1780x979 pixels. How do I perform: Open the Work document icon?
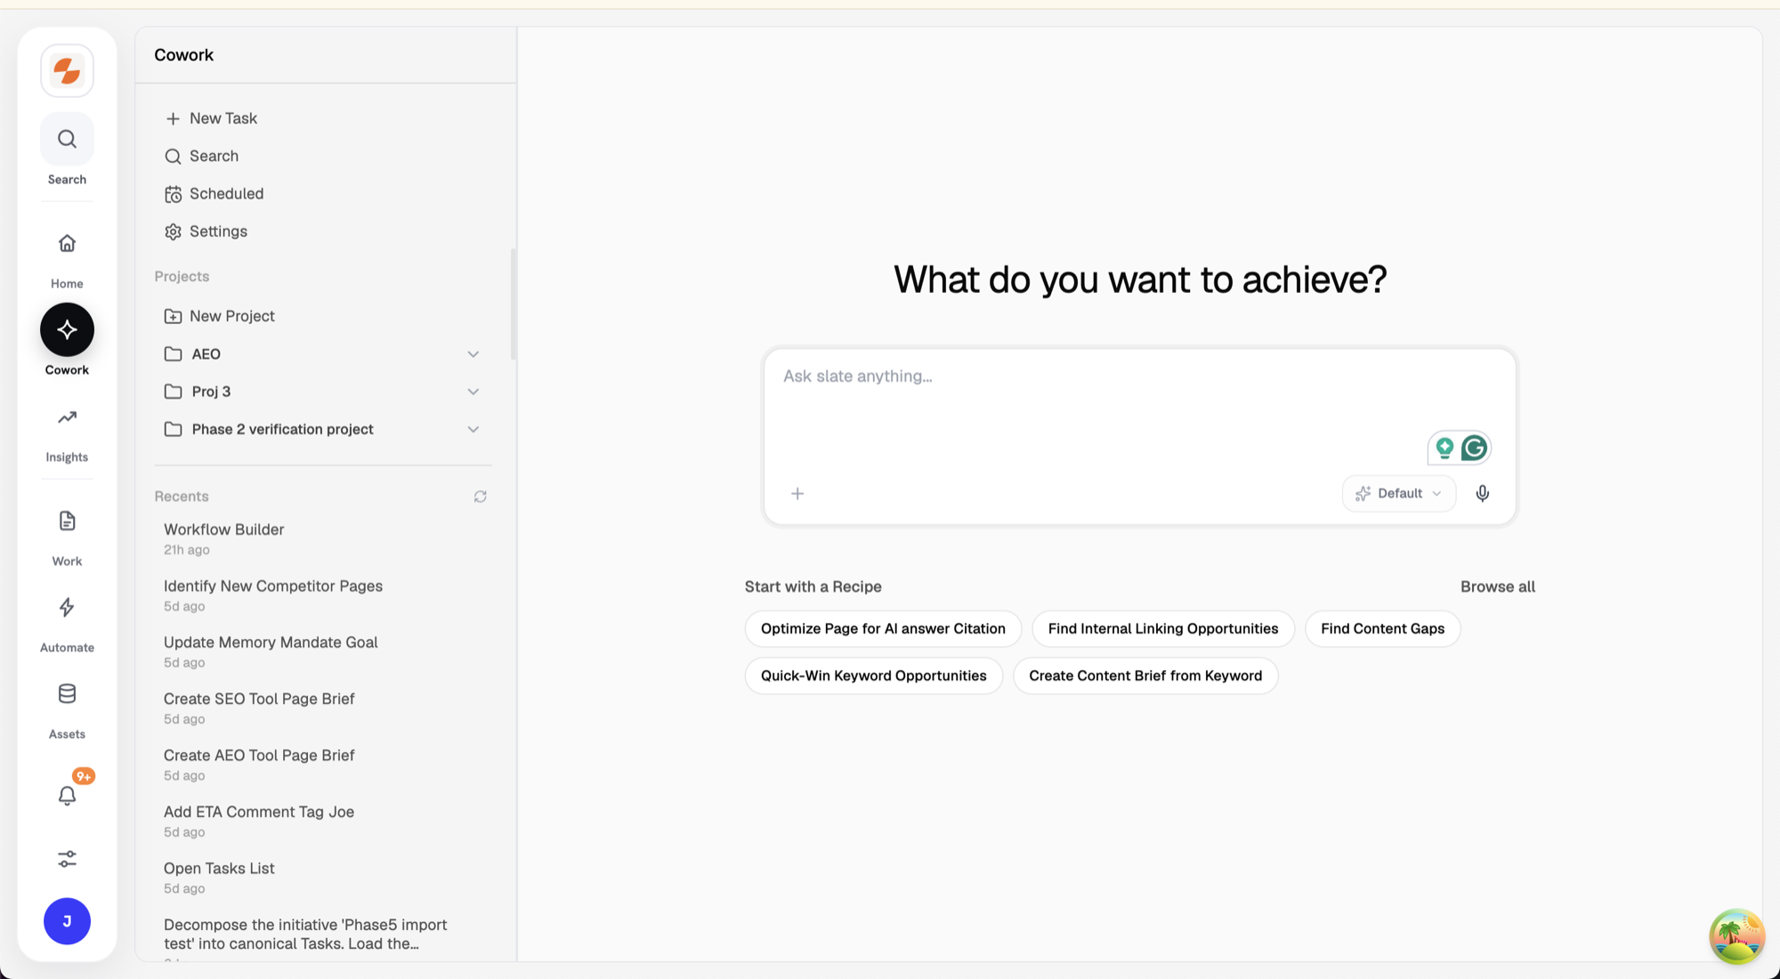point(67,521)
